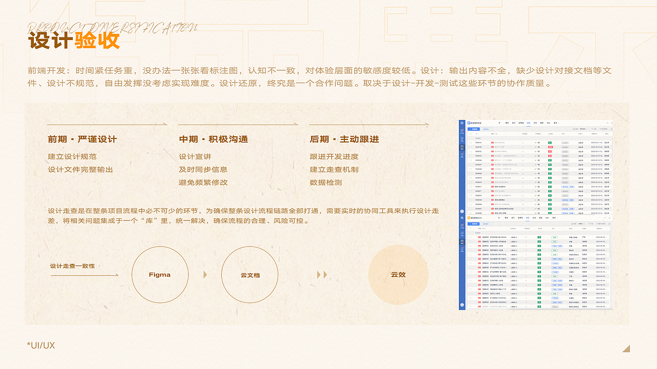Open the More dropdown in the project navigation
The height and width of the screenshot is (369, 657).
coord(555,123)
